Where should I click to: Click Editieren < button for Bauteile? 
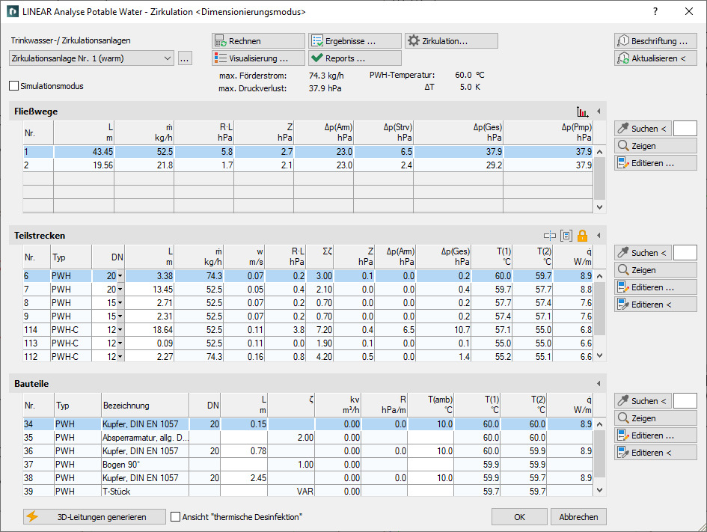[655, 452]
